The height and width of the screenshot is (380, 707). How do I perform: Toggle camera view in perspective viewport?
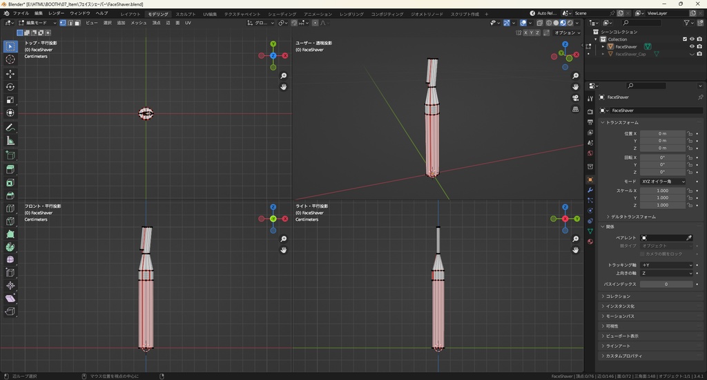[575, 98]
